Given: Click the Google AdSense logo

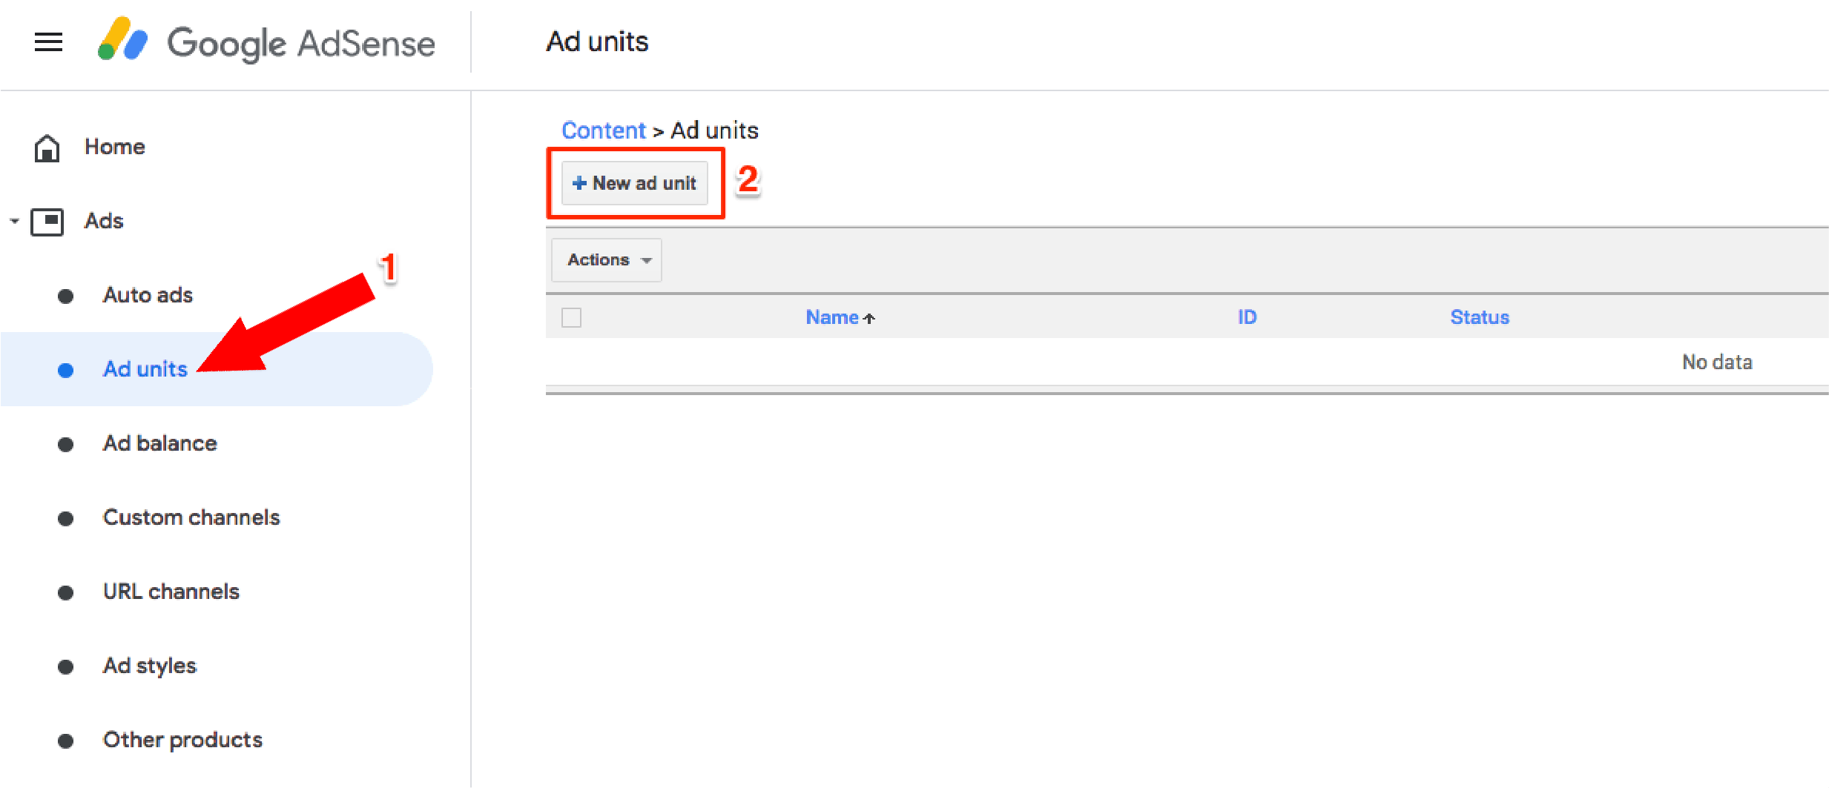Looking at the screenshot, I should [266, 41].
